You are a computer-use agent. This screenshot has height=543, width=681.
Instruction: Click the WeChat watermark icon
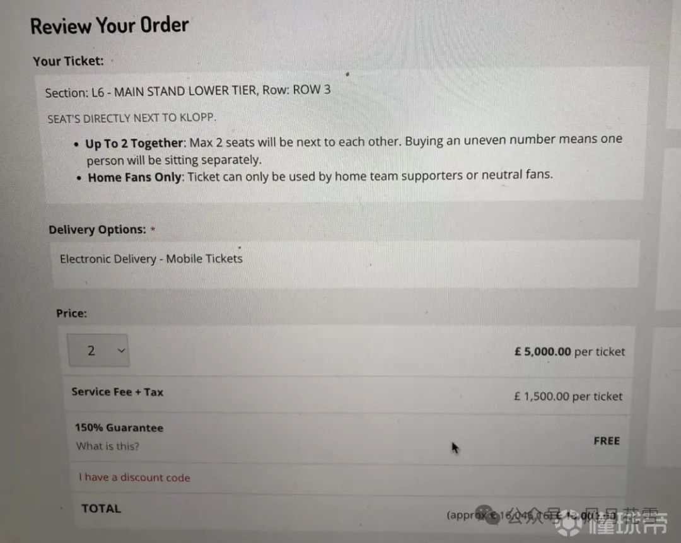(486, 515)
